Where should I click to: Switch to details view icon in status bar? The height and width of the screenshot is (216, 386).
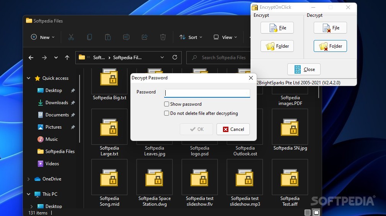(308, 213)
